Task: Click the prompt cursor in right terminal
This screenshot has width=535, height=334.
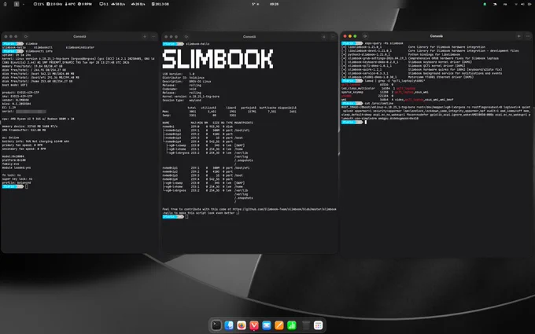Action: (x=365, y=122)
